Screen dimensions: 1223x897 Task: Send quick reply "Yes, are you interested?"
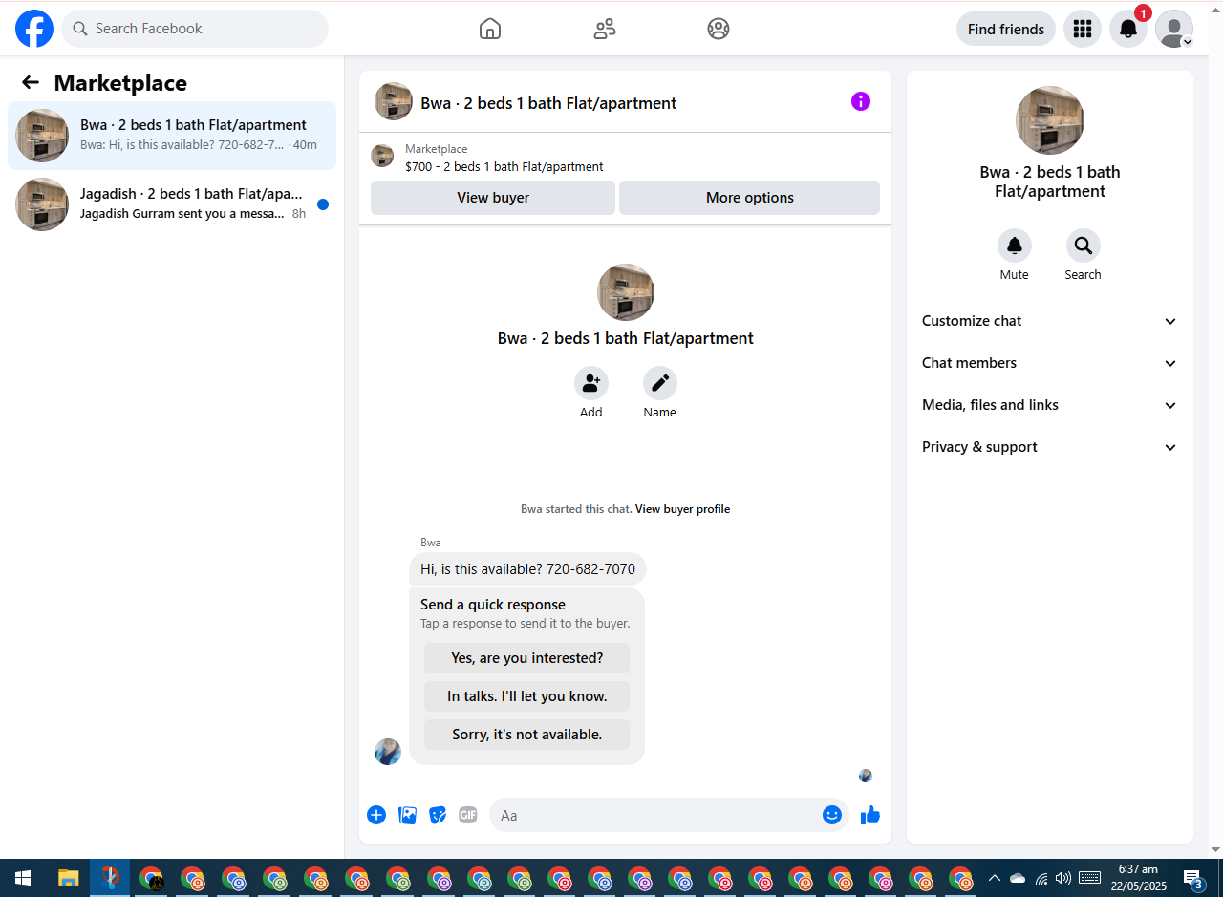526,658
